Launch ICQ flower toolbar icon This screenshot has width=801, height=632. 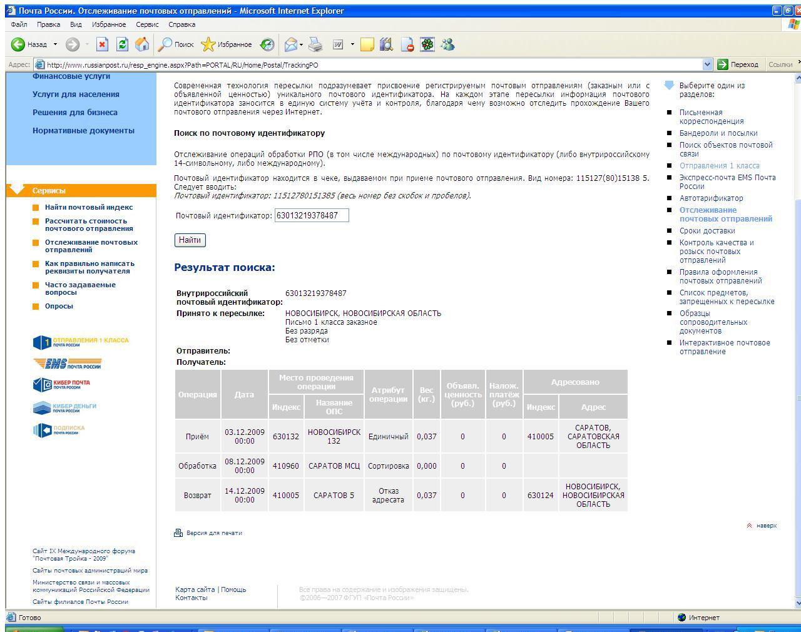tap(427, 44)
